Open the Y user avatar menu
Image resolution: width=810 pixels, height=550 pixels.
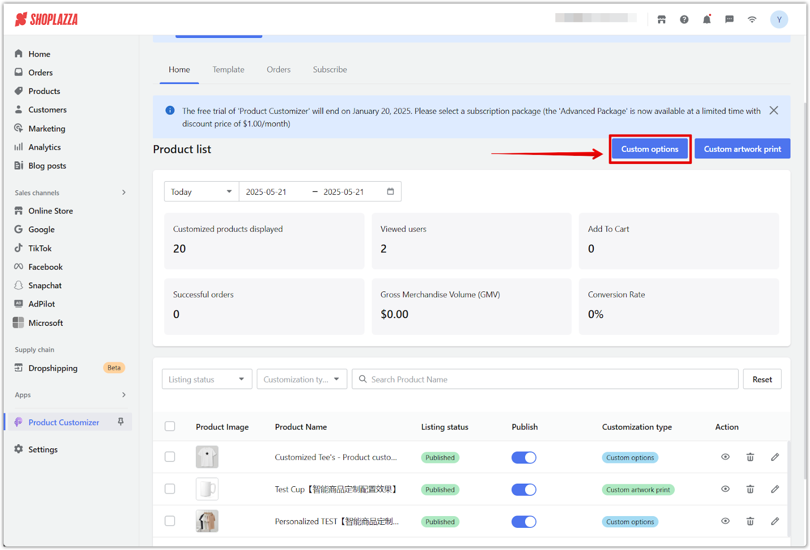click(779, 19)
